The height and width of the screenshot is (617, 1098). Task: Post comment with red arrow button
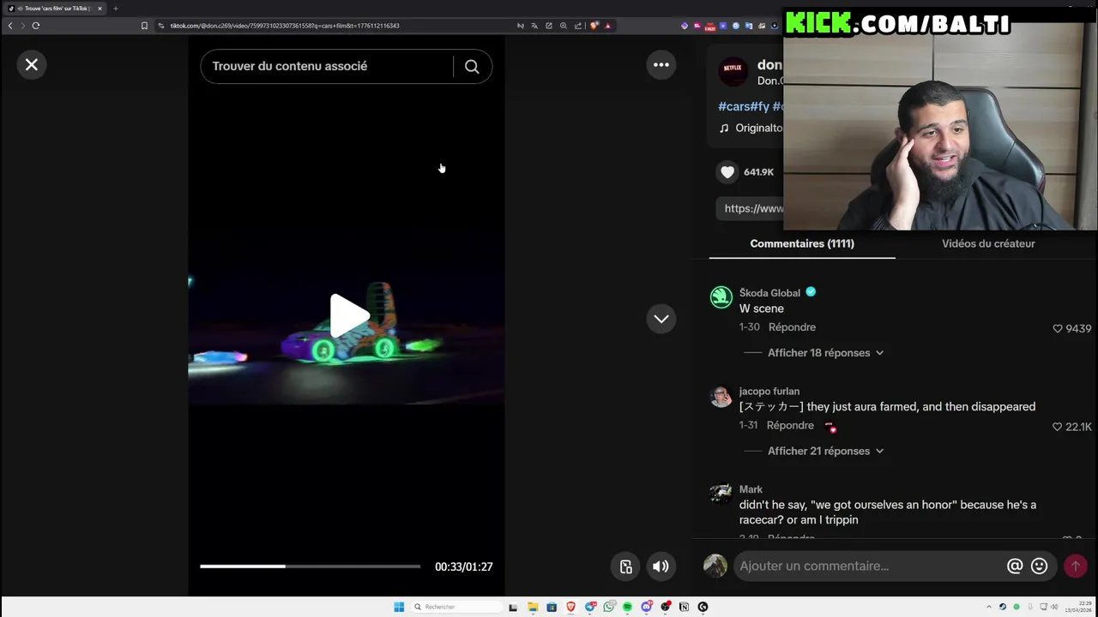tap(1076, 566)
